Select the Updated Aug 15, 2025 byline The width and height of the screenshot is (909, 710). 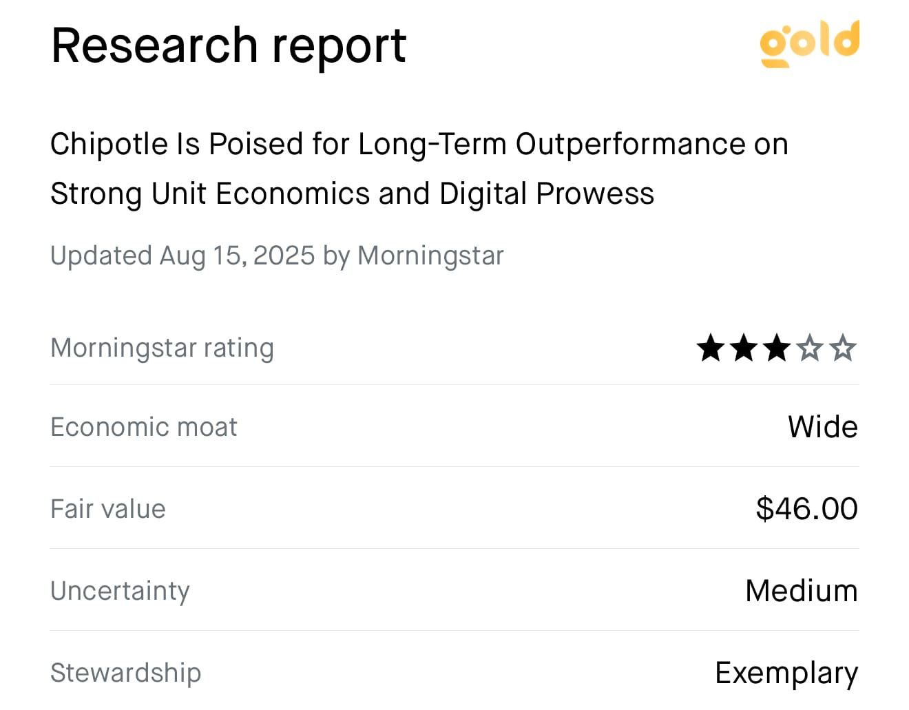pyautogui.click(x=277, y=255)
